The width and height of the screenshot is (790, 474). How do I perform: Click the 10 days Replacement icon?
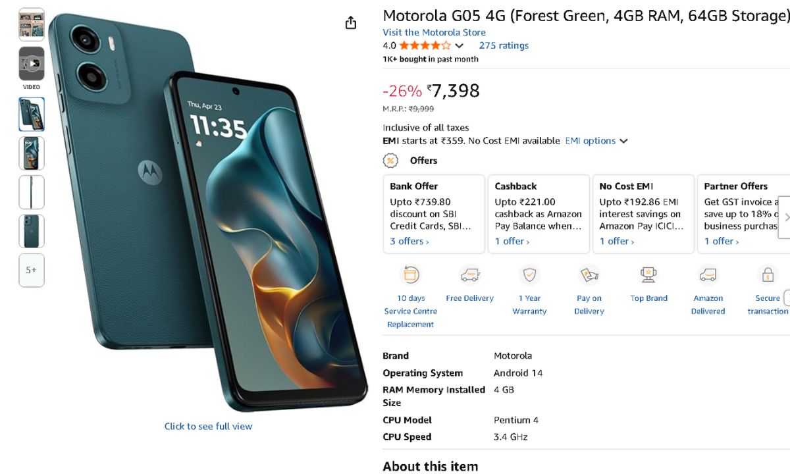pyautogui.click(x=411, y=275)
